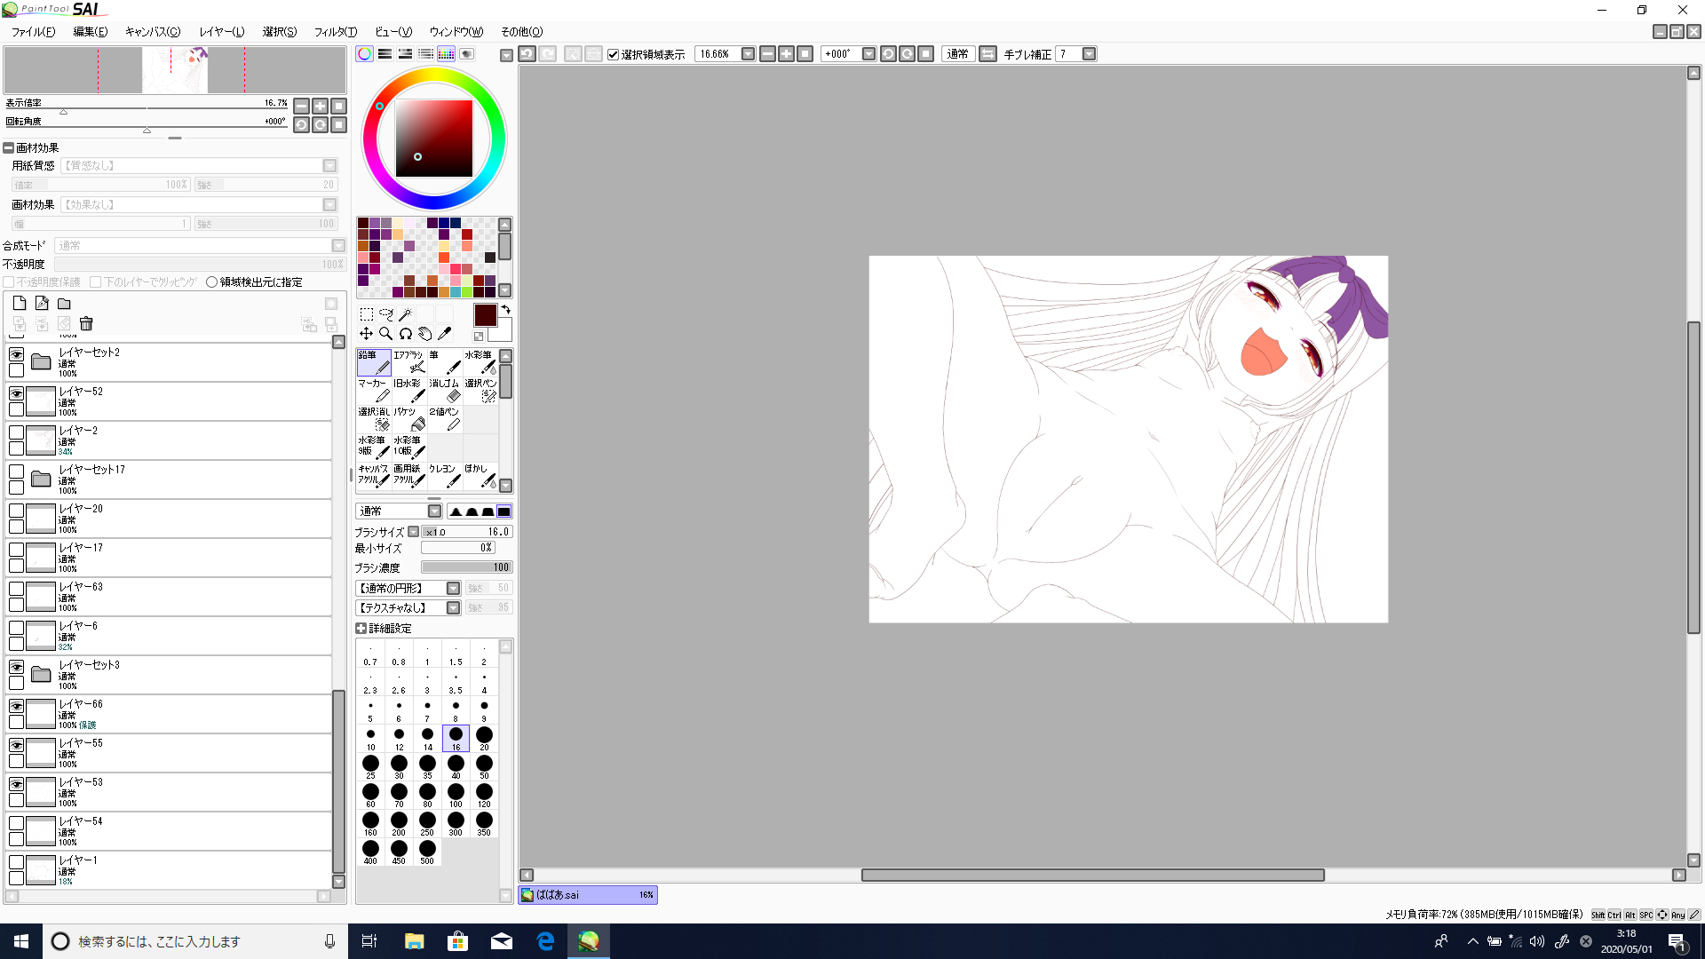
Task: Create a new normal layer
Action: [20, 304]
